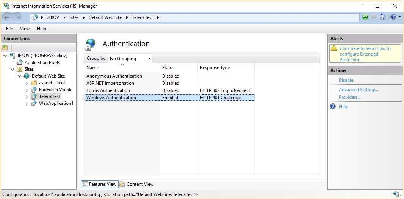Open the View menu
The height and width of the screenshot is (199, 404).
click(25, 28)
